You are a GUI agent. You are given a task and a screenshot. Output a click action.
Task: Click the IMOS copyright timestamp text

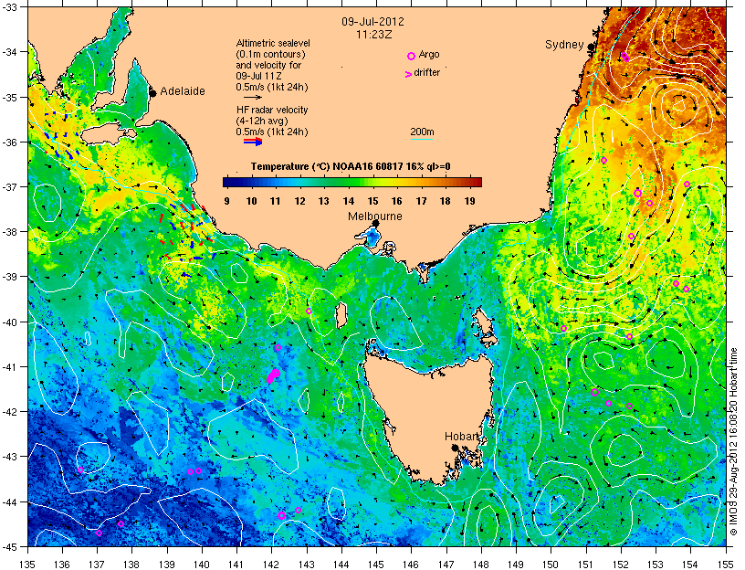click(733, 441)
